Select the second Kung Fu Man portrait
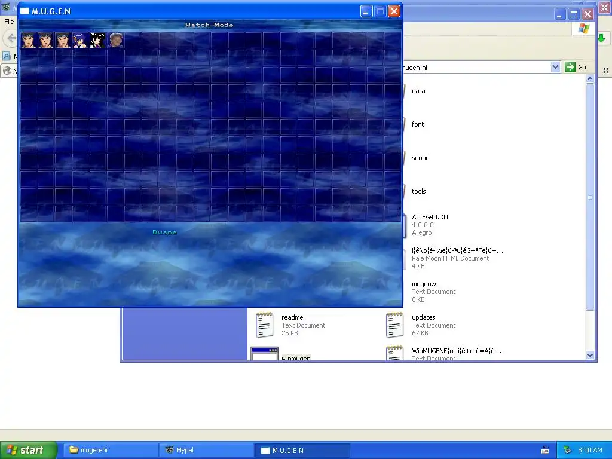 [45, 41]
